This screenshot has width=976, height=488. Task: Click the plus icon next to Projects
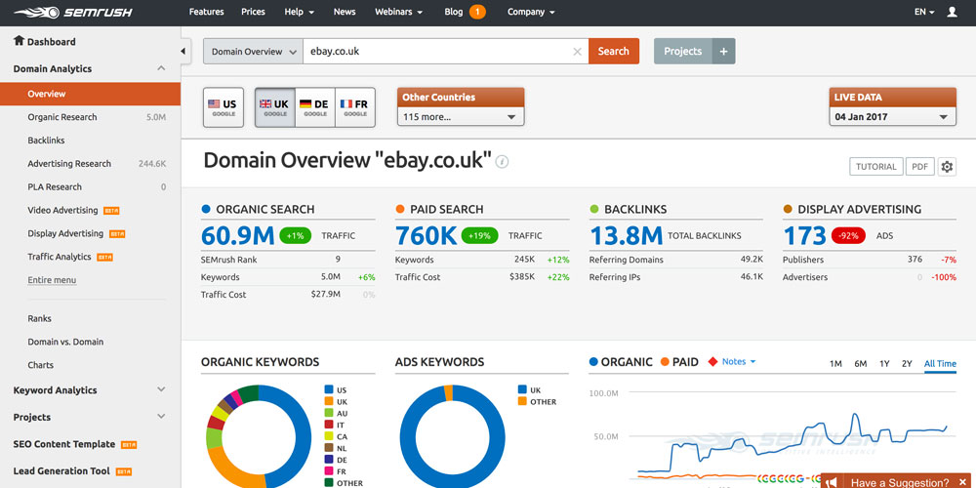tap(723, 52)
